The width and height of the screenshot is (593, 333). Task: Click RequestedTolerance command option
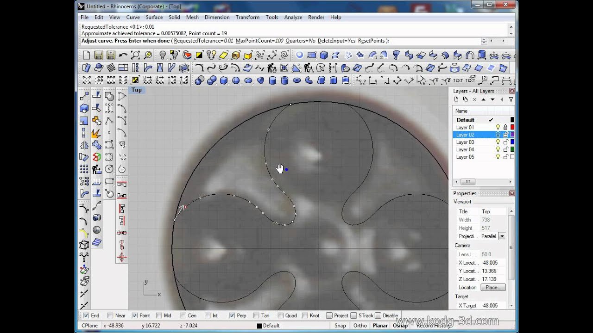click(203, 41)
